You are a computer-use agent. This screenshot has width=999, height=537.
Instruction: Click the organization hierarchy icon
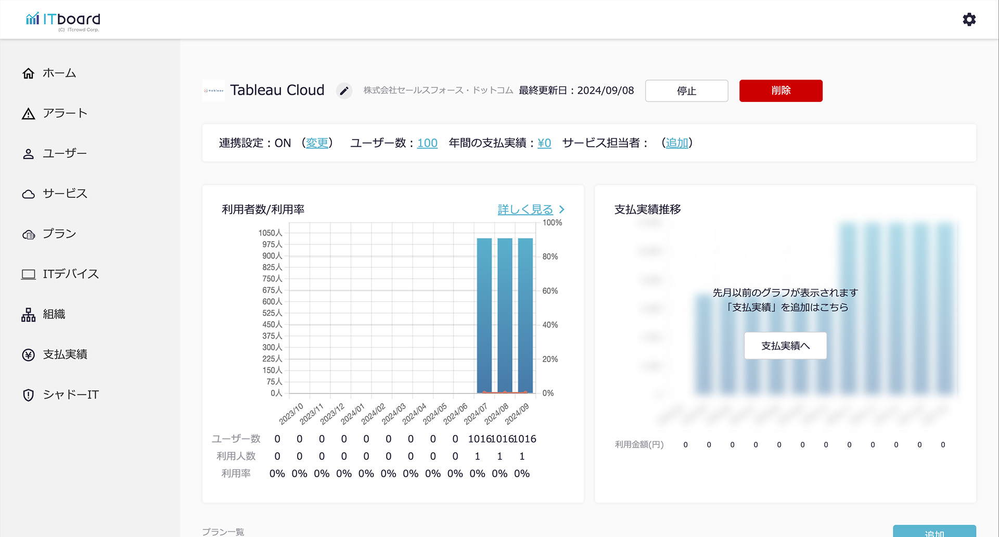(29, 315)
